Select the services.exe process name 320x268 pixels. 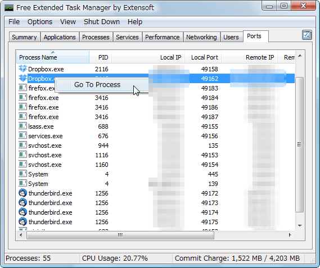pos(46,136)
